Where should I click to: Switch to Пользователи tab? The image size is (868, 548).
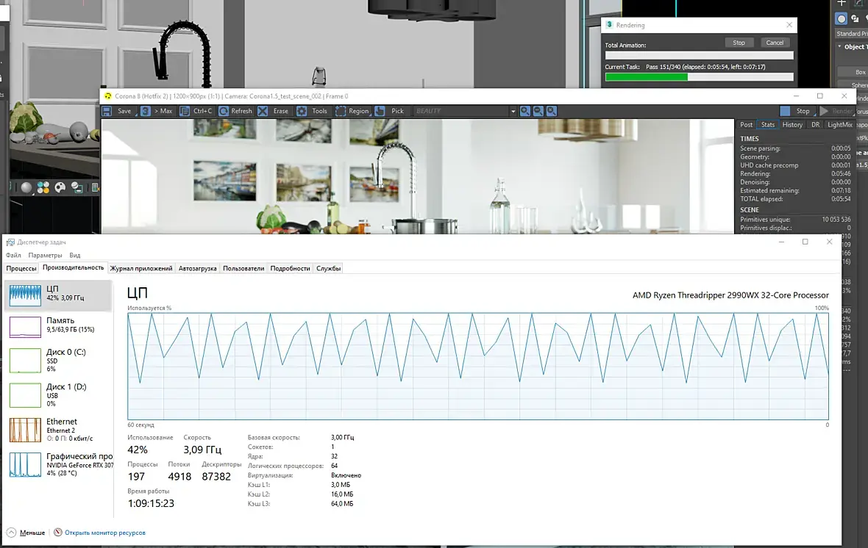pyautogui.click(x=243, y=268)
